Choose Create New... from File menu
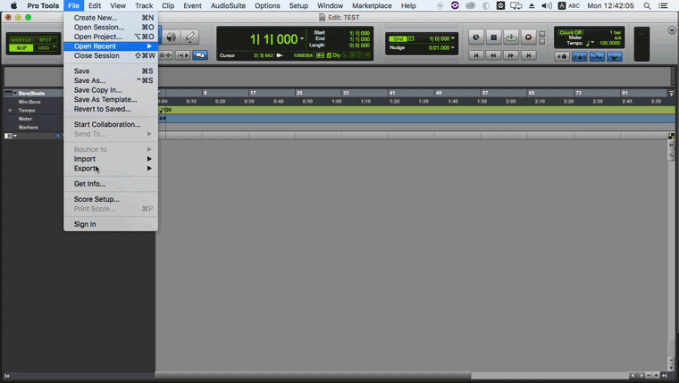 111,18
